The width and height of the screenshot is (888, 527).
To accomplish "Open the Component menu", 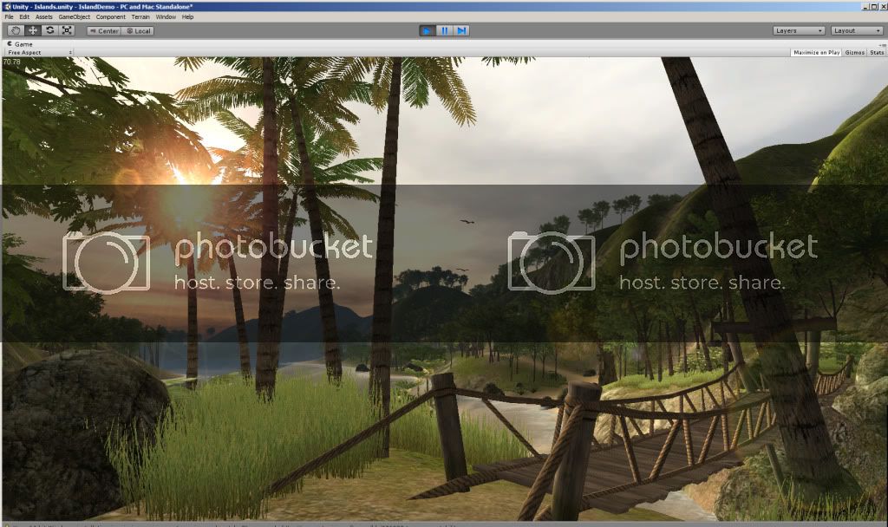I will click(x=110, y=17).
